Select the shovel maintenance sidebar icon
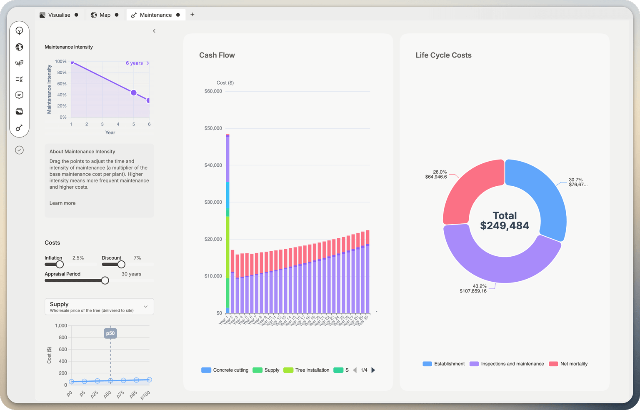This screenshot has height=410, width=640. tap(19, 127)
